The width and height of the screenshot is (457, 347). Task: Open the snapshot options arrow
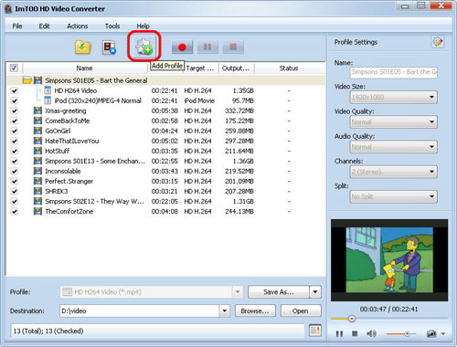(x=443, y=334)
